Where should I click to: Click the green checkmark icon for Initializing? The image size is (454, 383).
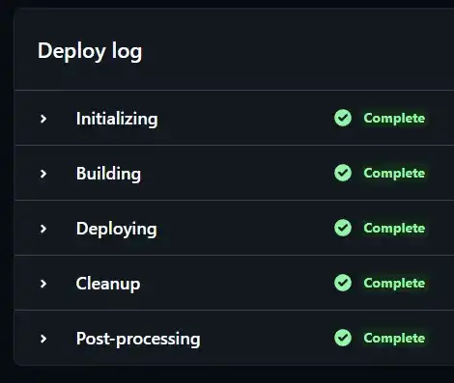(x=343, y=118)
